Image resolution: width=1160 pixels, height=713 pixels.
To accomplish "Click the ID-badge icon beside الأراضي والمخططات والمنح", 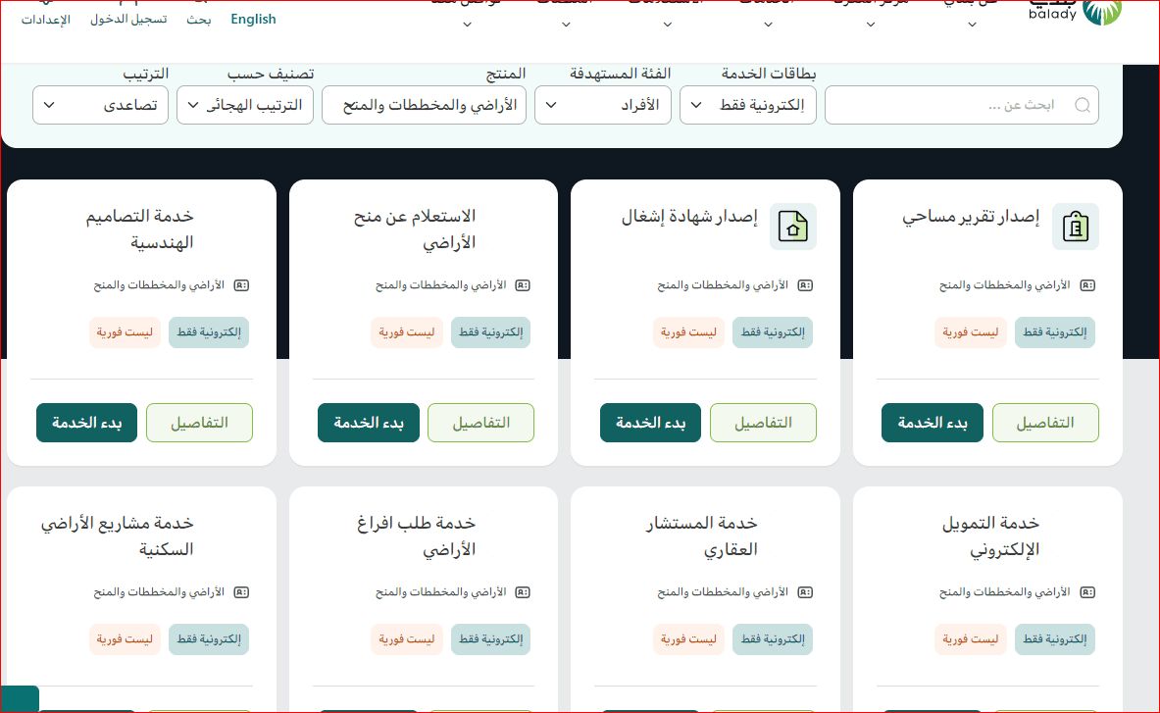I will [x=241, y=284].
